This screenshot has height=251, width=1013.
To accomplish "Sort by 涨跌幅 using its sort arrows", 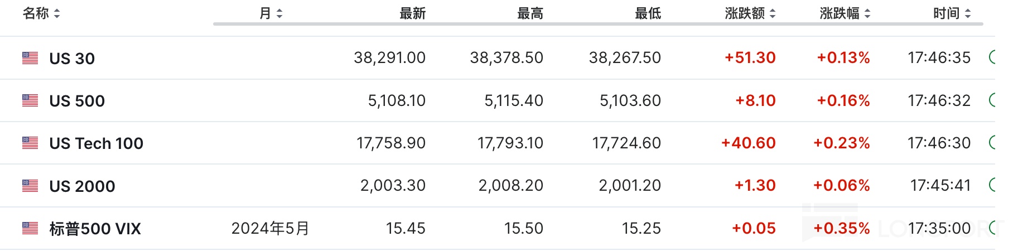I will (867, 13).
